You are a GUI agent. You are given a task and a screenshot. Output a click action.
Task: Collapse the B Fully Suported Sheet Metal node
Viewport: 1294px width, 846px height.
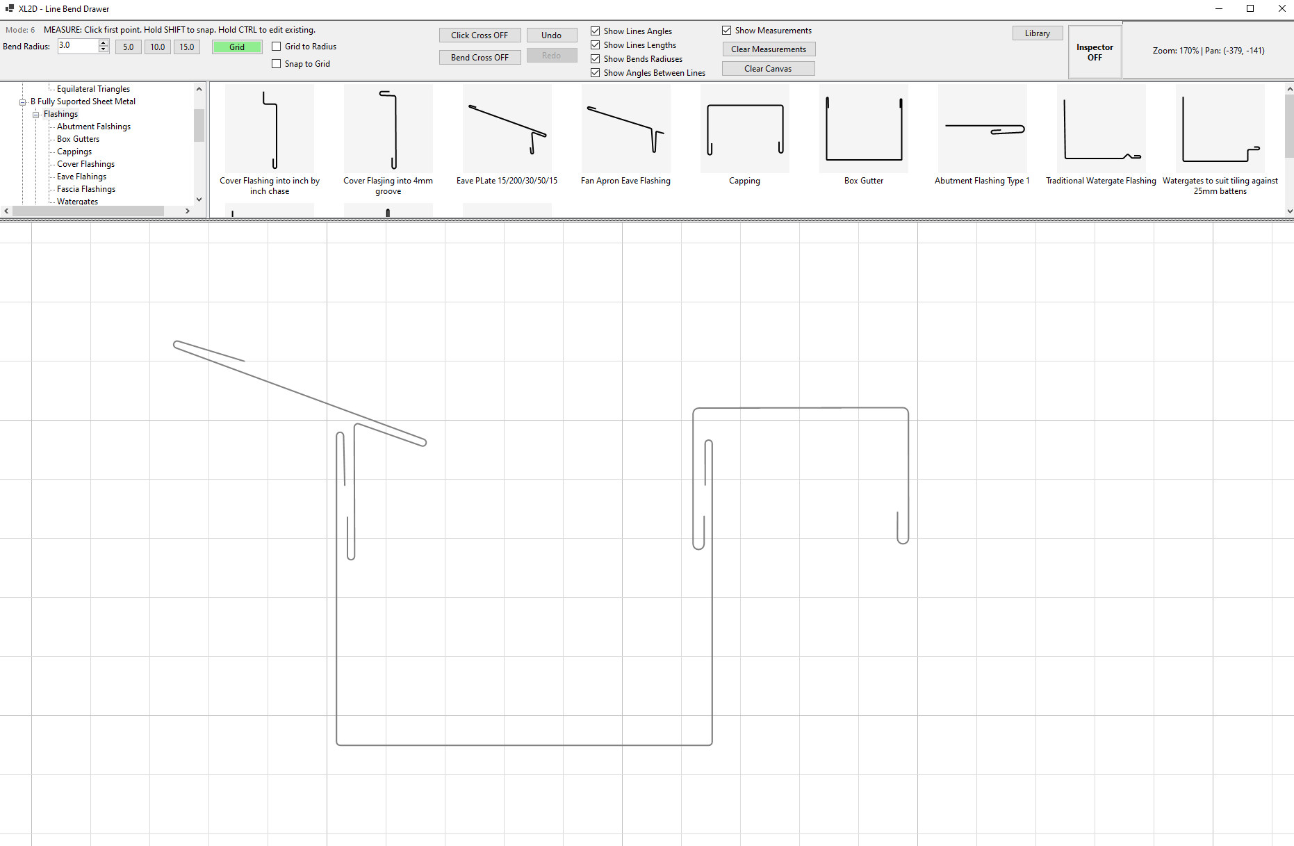coord(23,101)
